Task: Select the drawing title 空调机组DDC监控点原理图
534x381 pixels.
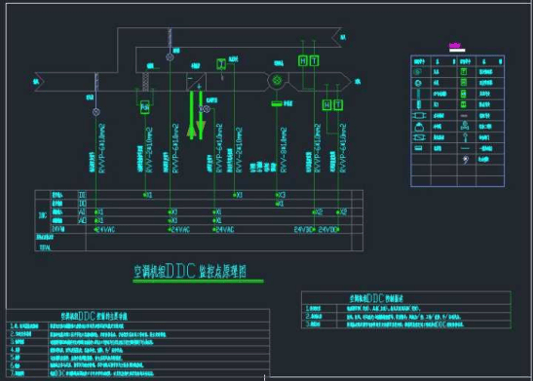Action: [x=190, y=271]
